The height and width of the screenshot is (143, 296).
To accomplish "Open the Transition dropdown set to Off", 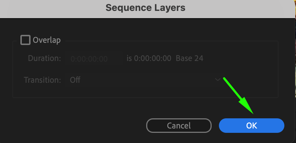I will click(143, 80).
